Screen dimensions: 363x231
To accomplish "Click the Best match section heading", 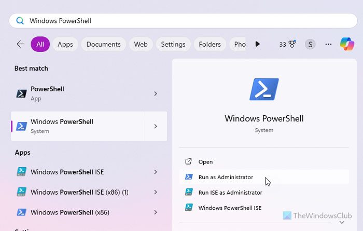I will pos(31,69).
